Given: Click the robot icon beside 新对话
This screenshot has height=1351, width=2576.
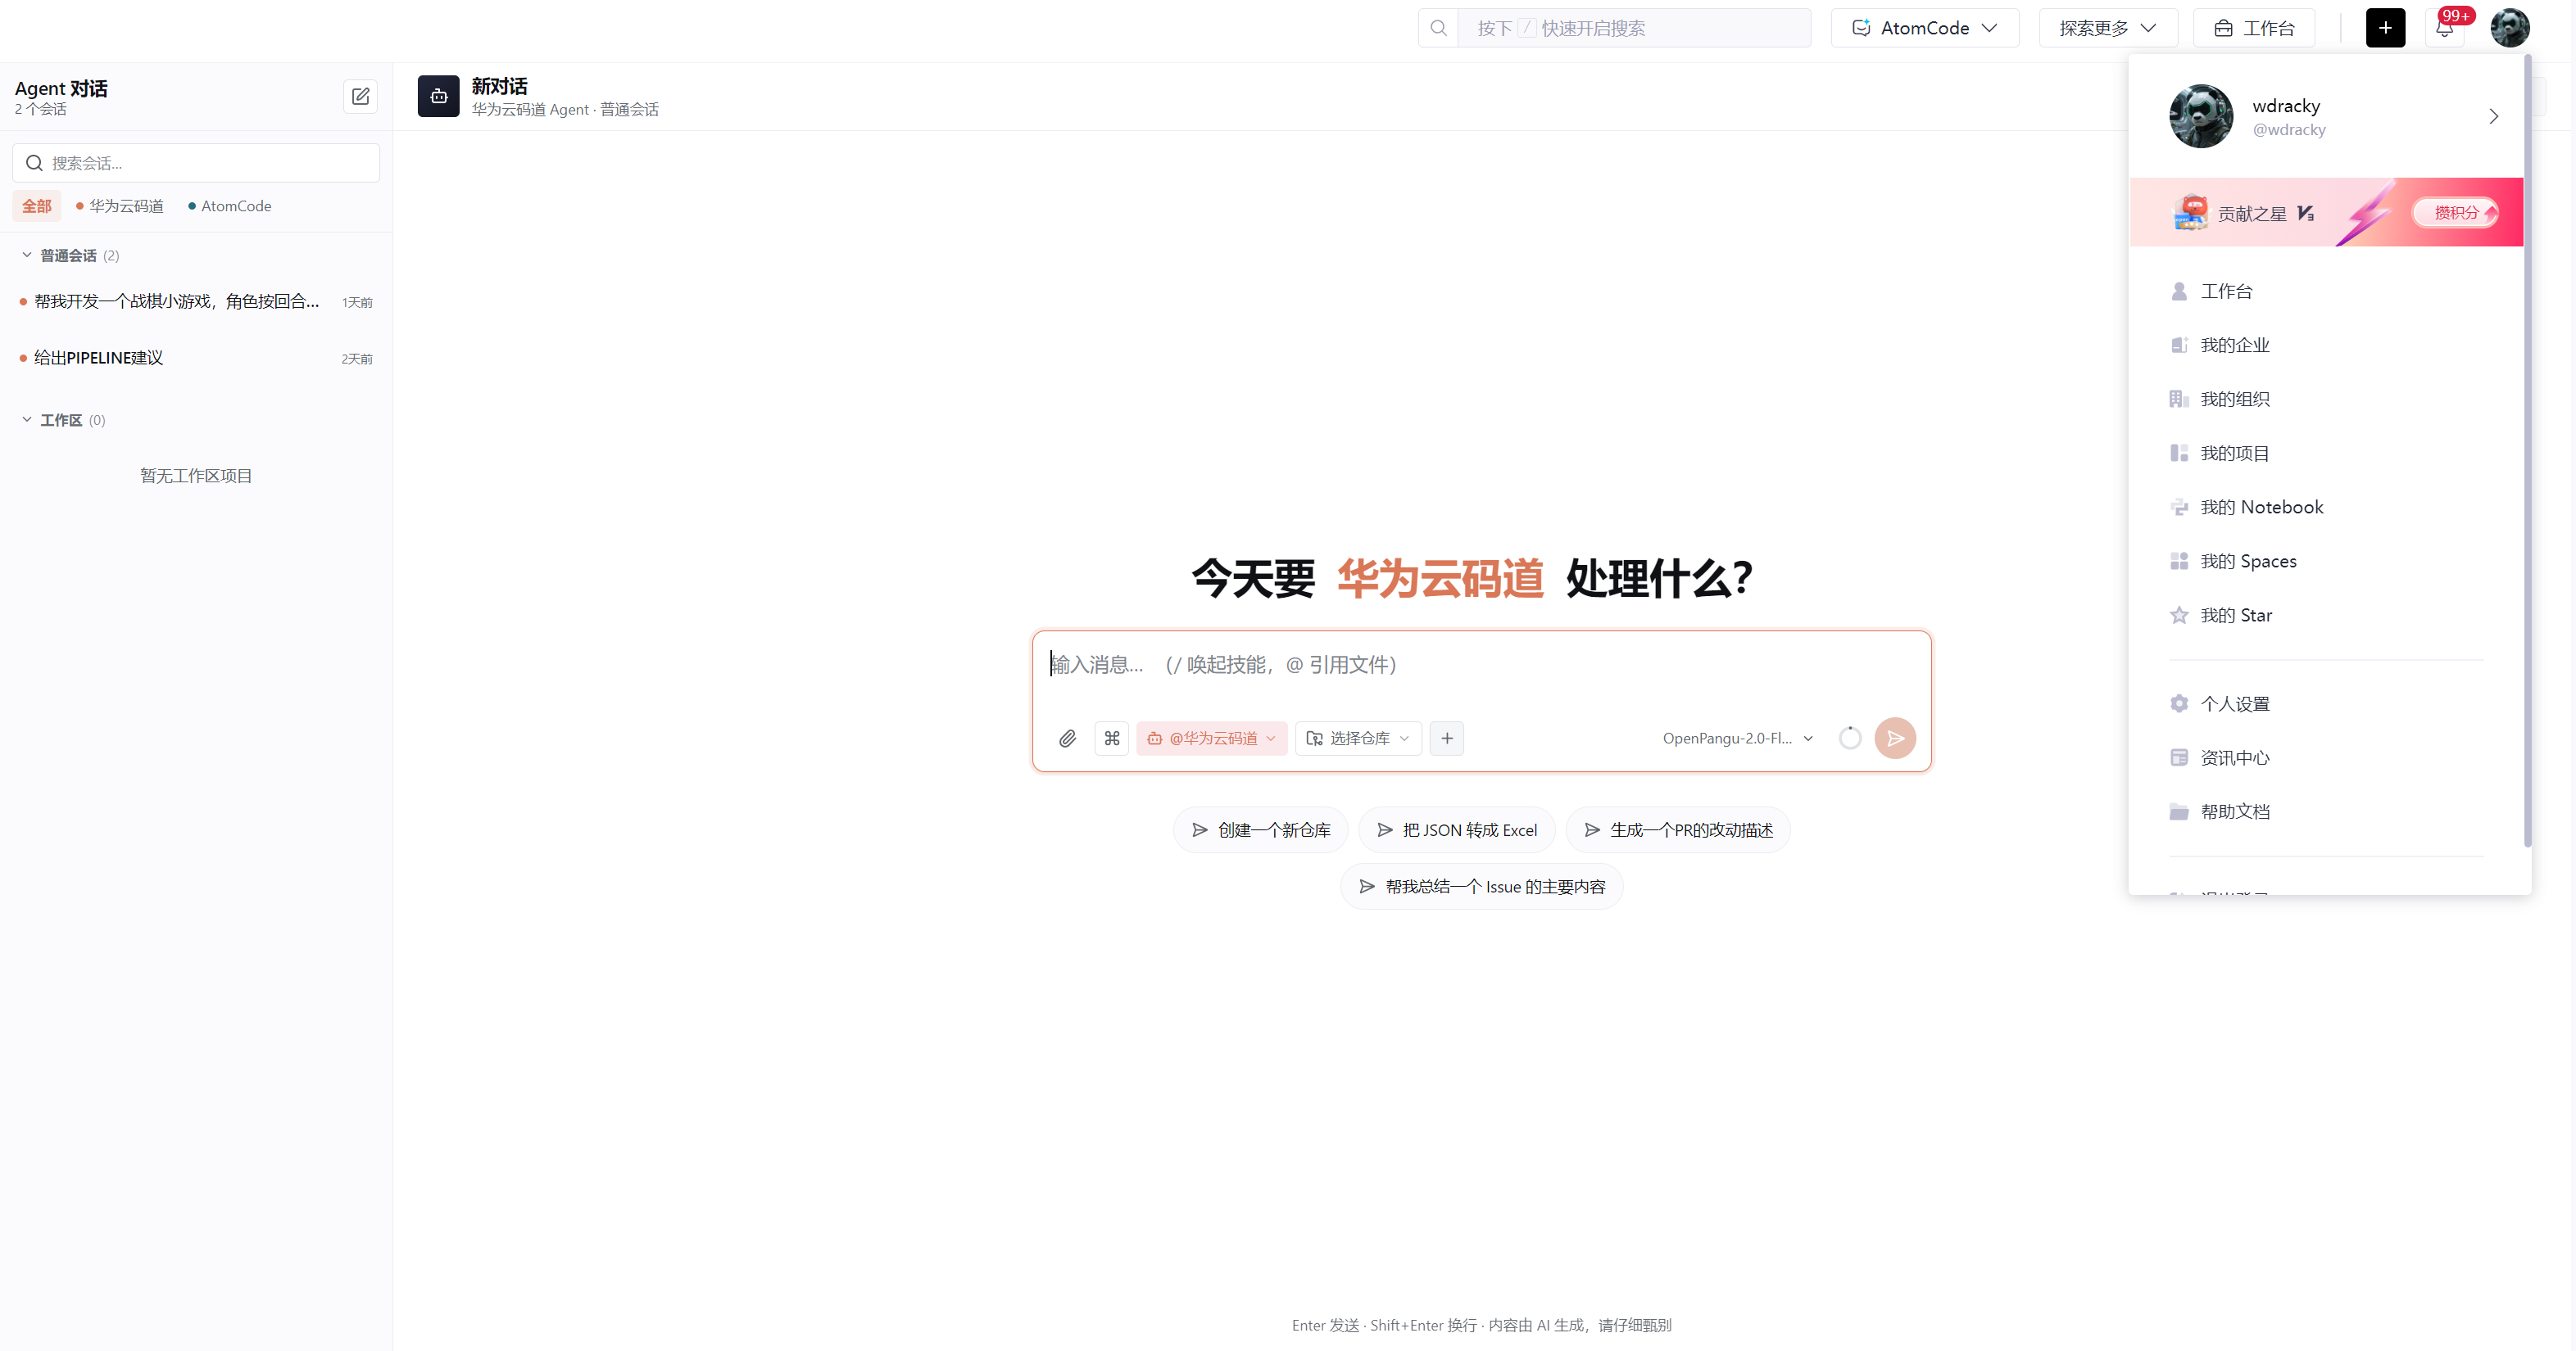Looking at the screenshot, I should [438, 96].
